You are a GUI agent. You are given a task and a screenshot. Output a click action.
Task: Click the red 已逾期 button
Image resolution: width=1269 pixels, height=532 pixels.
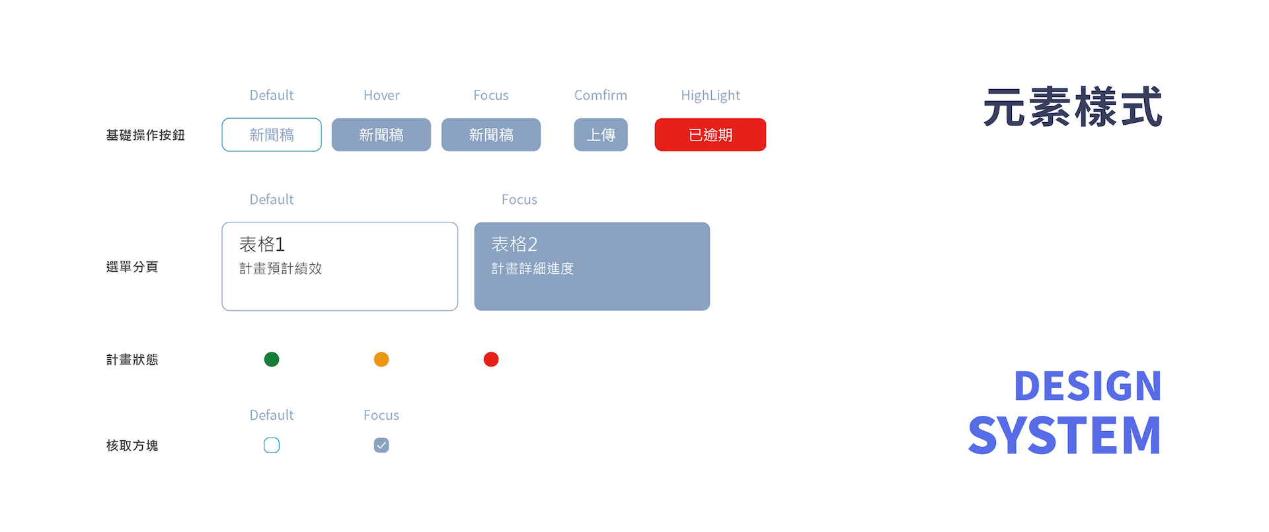coord(711,135)
